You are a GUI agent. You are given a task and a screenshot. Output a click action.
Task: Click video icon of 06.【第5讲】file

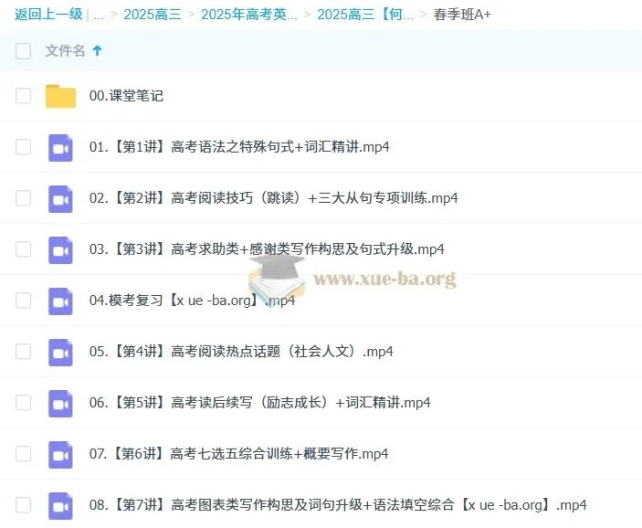[x=60, y=404]
